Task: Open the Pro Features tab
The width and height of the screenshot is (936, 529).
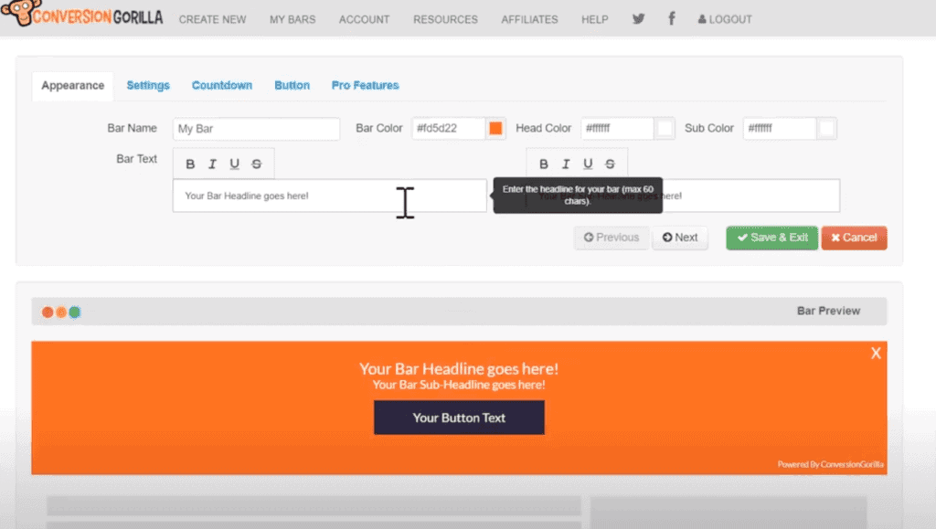Action: tap(365, 85)
